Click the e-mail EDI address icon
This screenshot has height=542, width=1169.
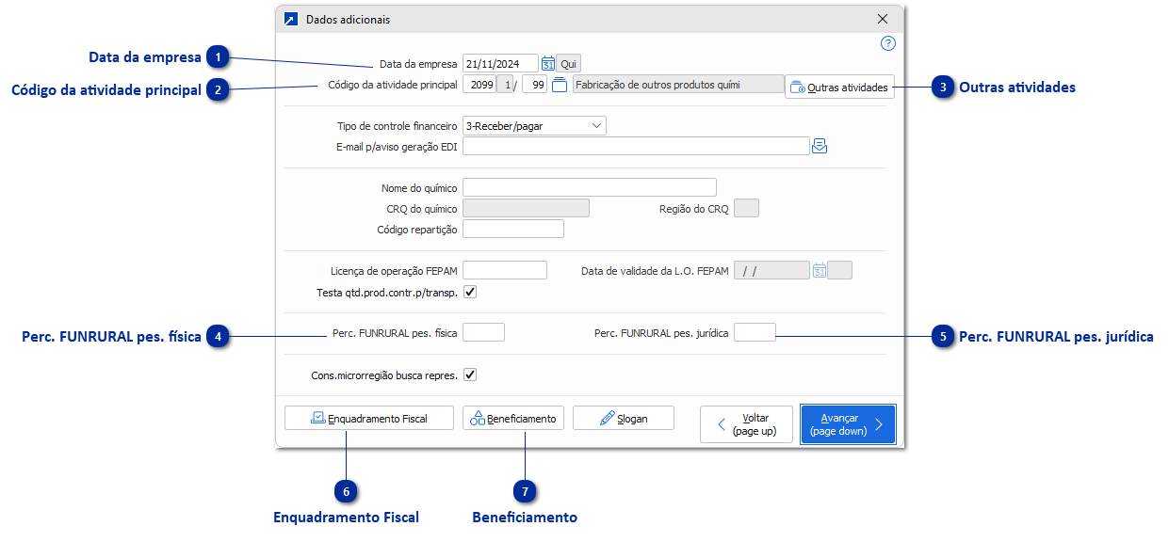(x=820, y=146)
